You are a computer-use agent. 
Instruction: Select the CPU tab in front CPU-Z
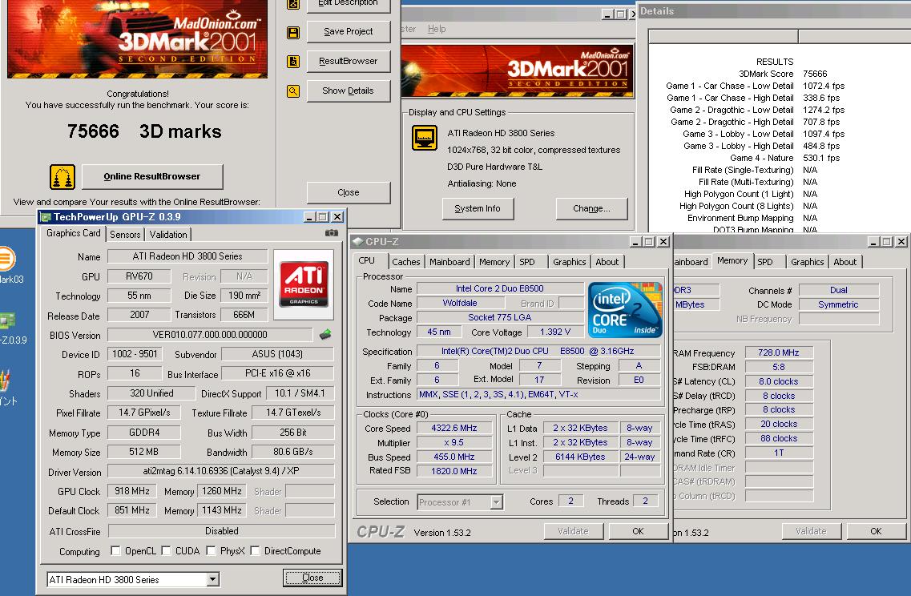coord(367,261)
